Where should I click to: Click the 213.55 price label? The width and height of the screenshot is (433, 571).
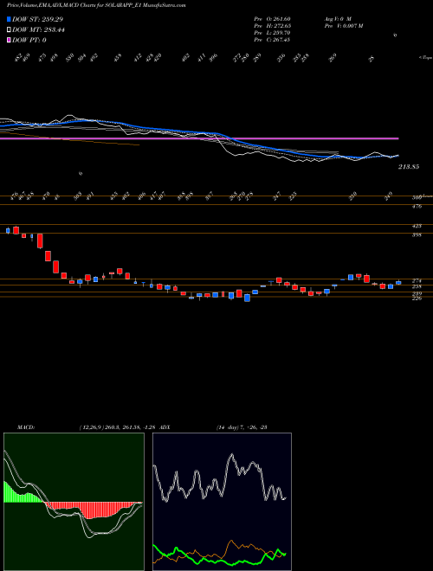click(409, 167)
